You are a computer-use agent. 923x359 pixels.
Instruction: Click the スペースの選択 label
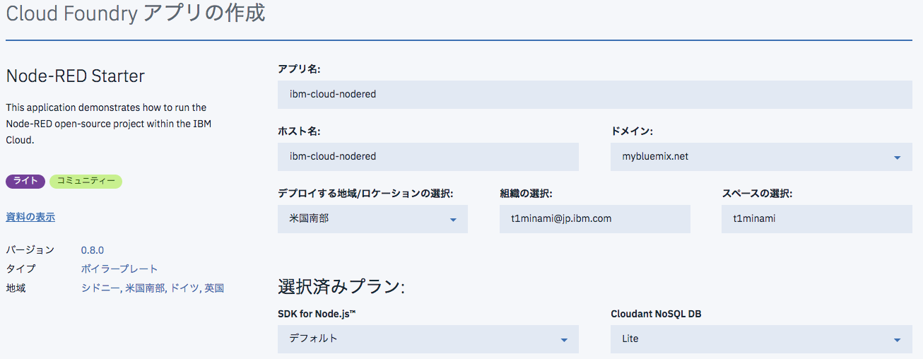(x=757, y=193)
